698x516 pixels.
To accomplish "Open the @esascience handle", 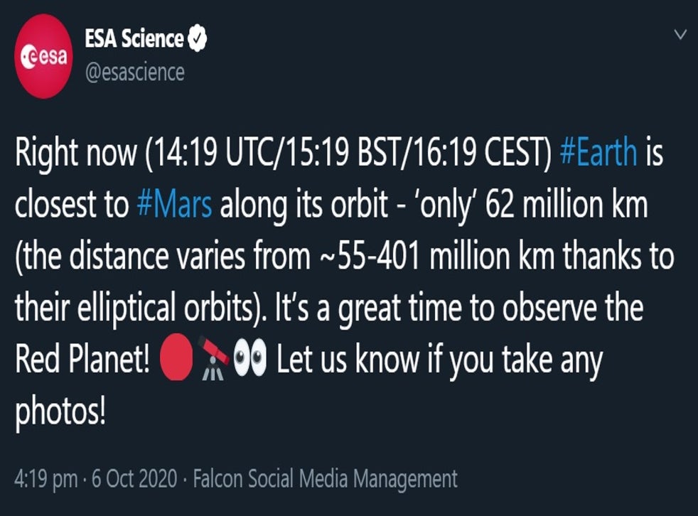I will 134,72.
